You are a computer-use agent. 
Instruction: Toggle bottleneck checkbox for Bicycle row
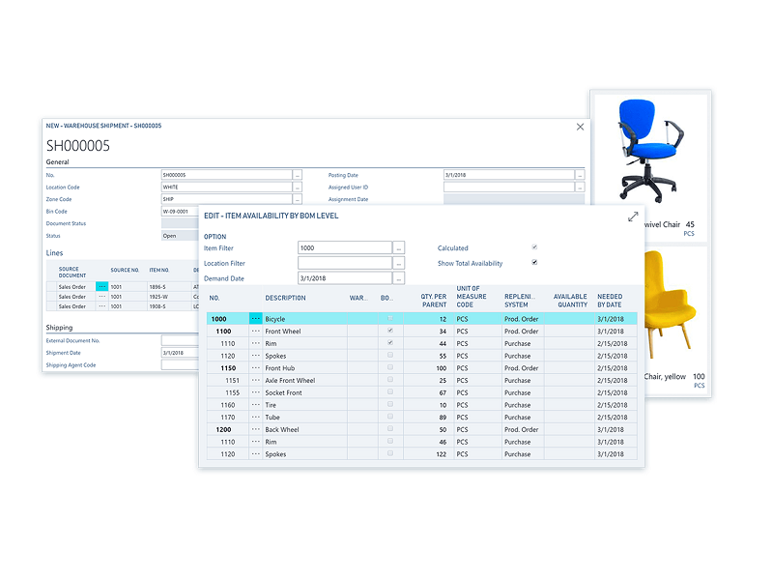390,318
